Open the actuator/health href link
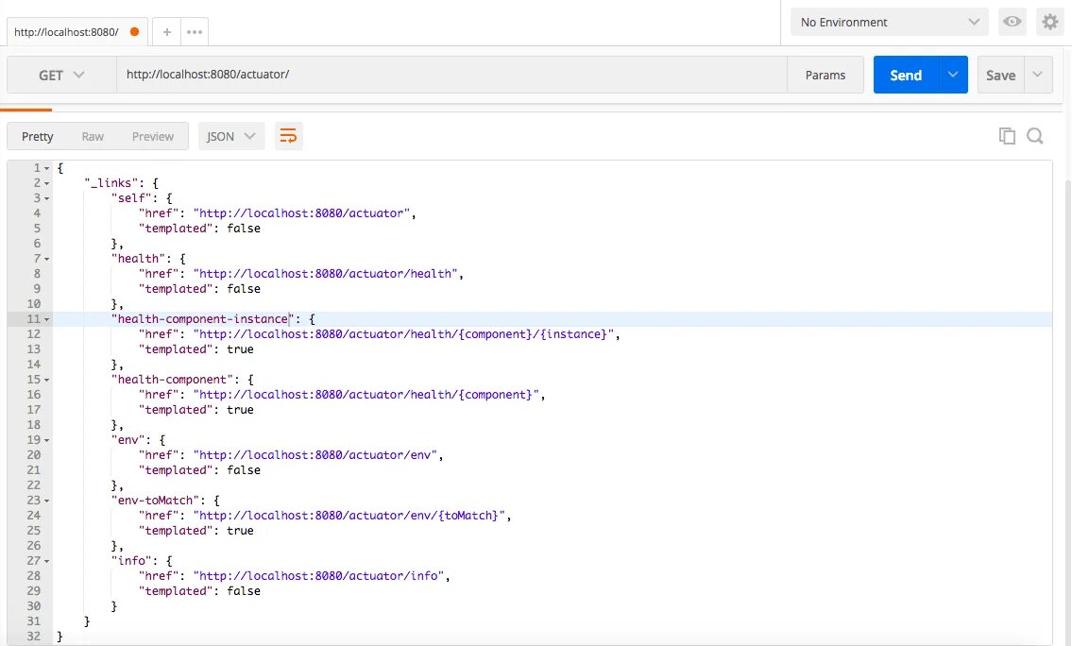 pos(326,274)
